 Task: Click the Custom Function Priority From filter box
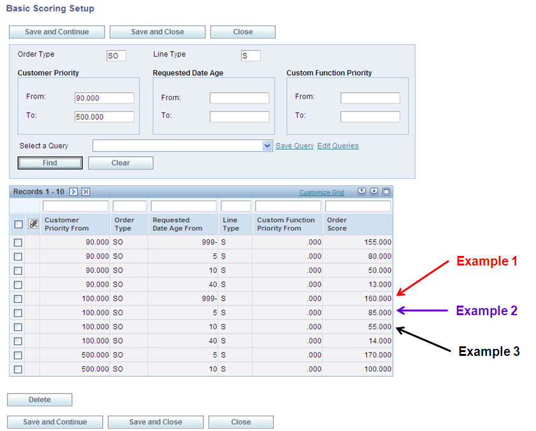point(288,206)
